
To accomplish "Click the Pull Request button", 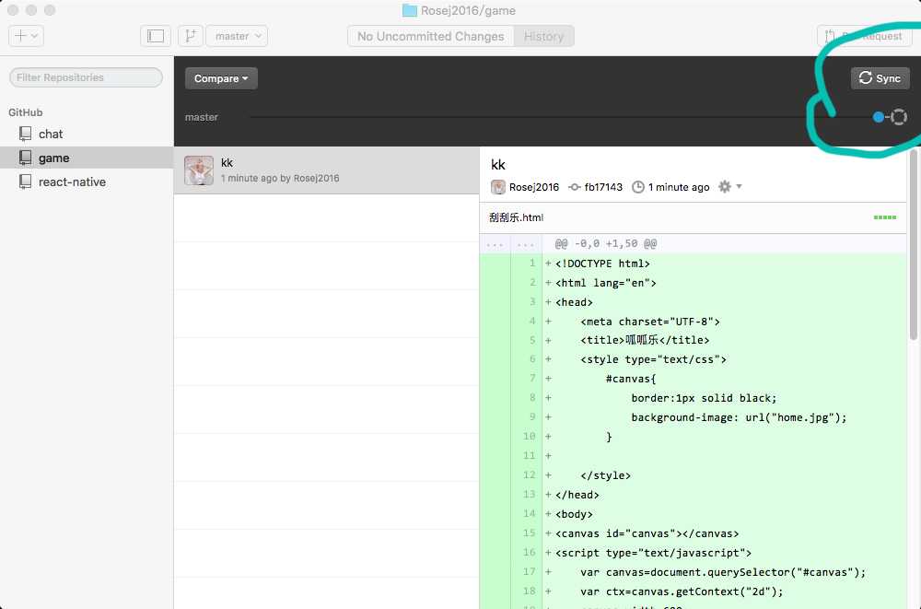I will (x=864, y=37).
